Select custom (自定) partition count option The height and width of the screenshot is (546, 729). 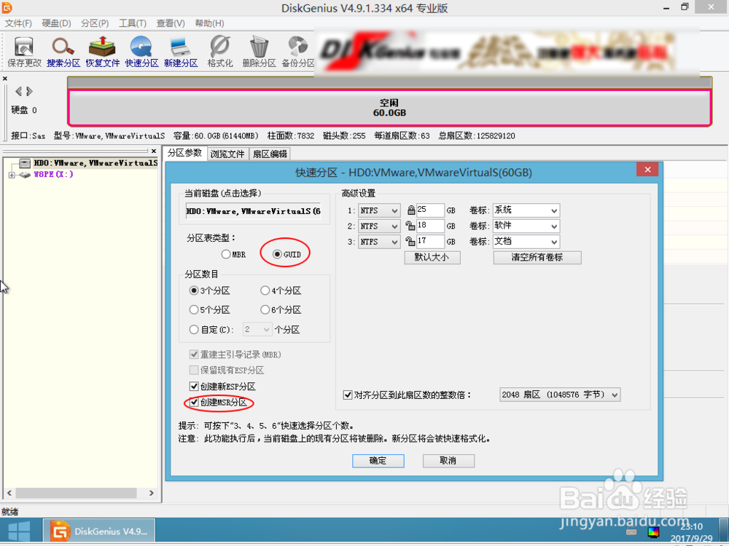211,330
